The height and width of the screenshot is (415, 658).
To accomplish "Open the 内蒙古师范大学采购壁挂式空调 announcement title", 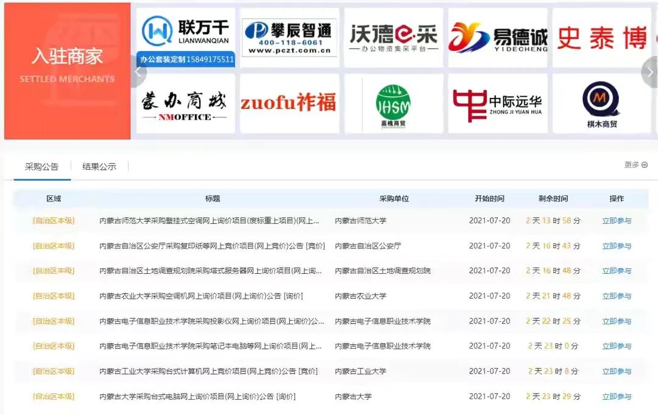I will (209, 221).
